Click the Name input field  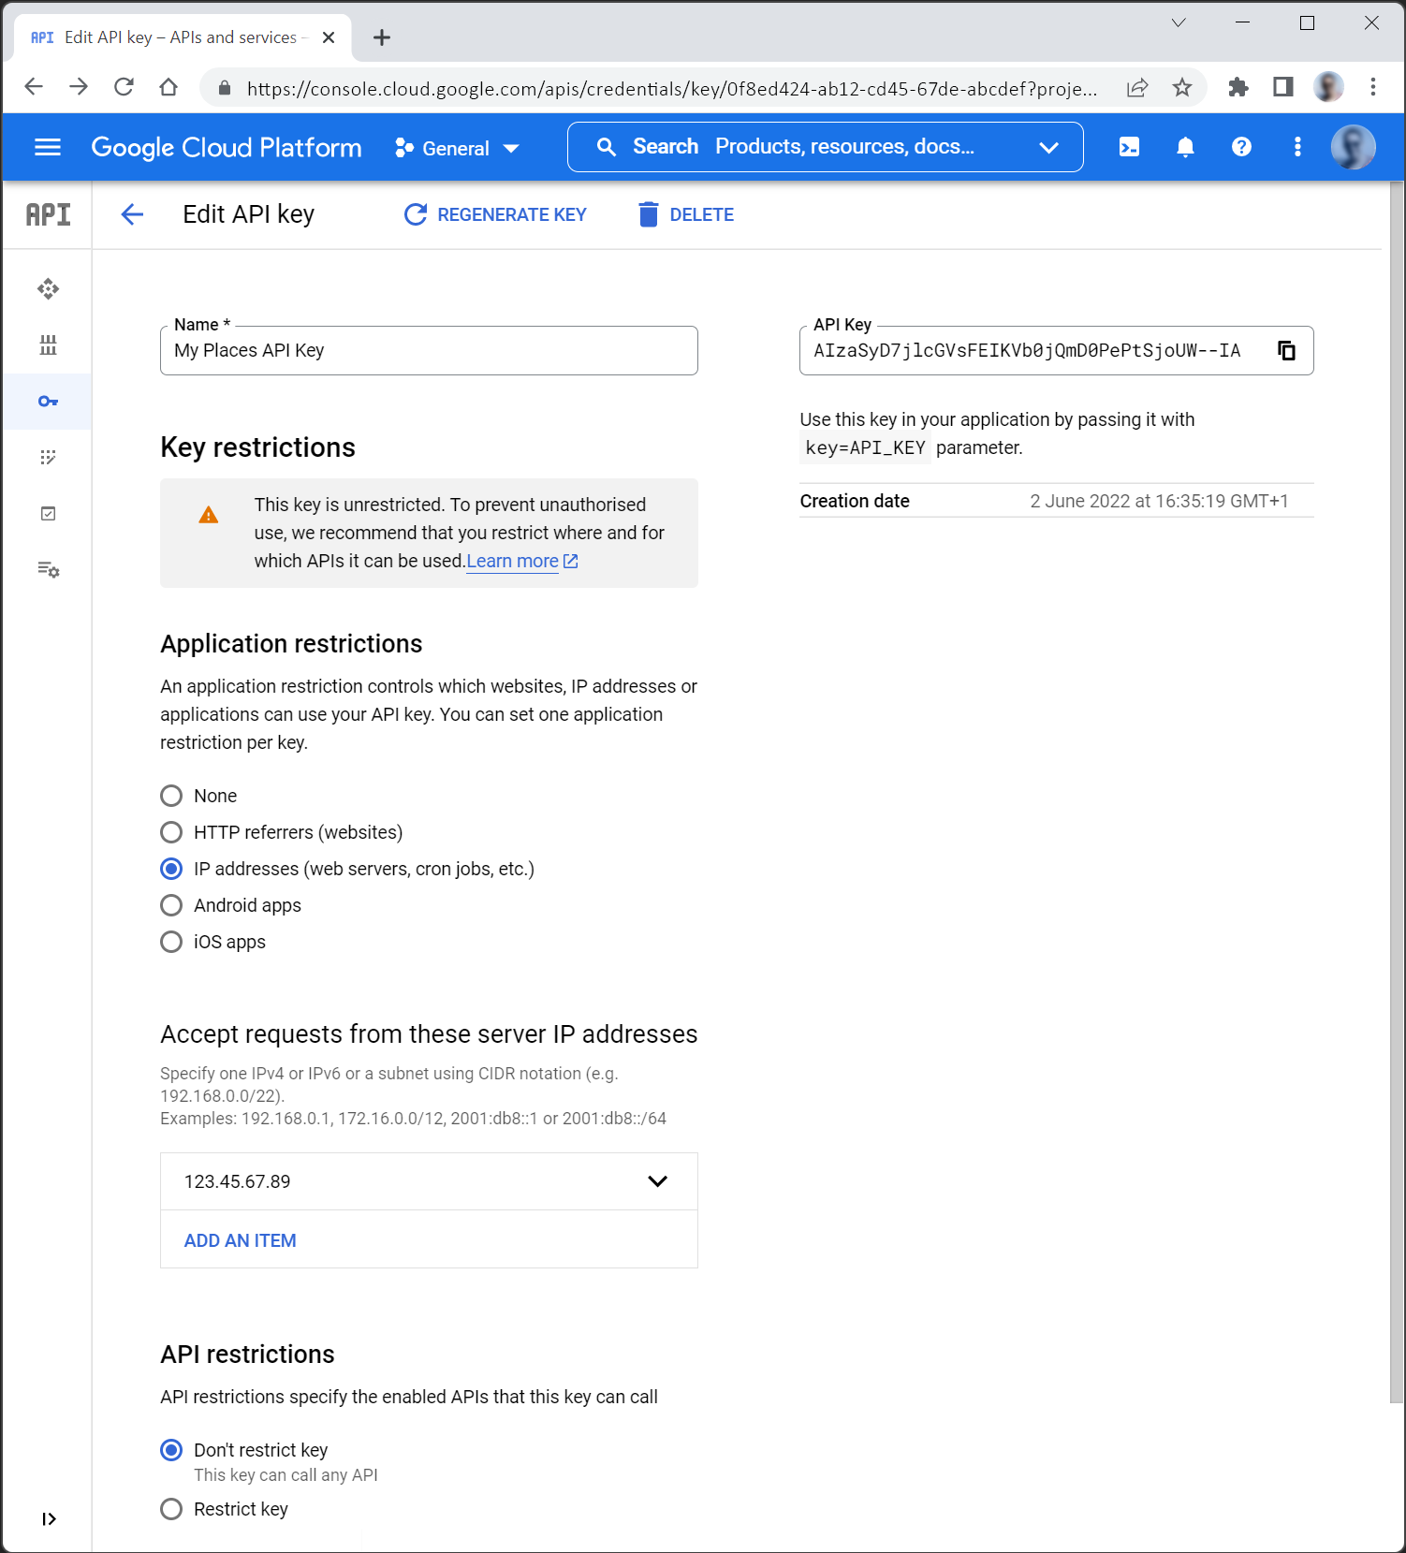point(429,351)
